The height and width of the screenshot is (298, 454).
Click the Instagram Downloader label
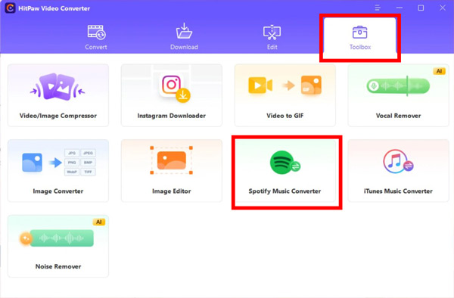[x=172, y=116]
